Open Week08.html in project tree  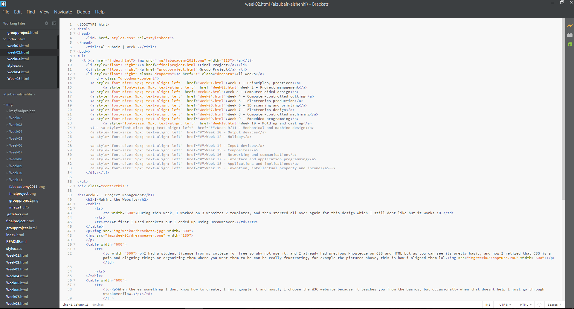tap(17, 304)
